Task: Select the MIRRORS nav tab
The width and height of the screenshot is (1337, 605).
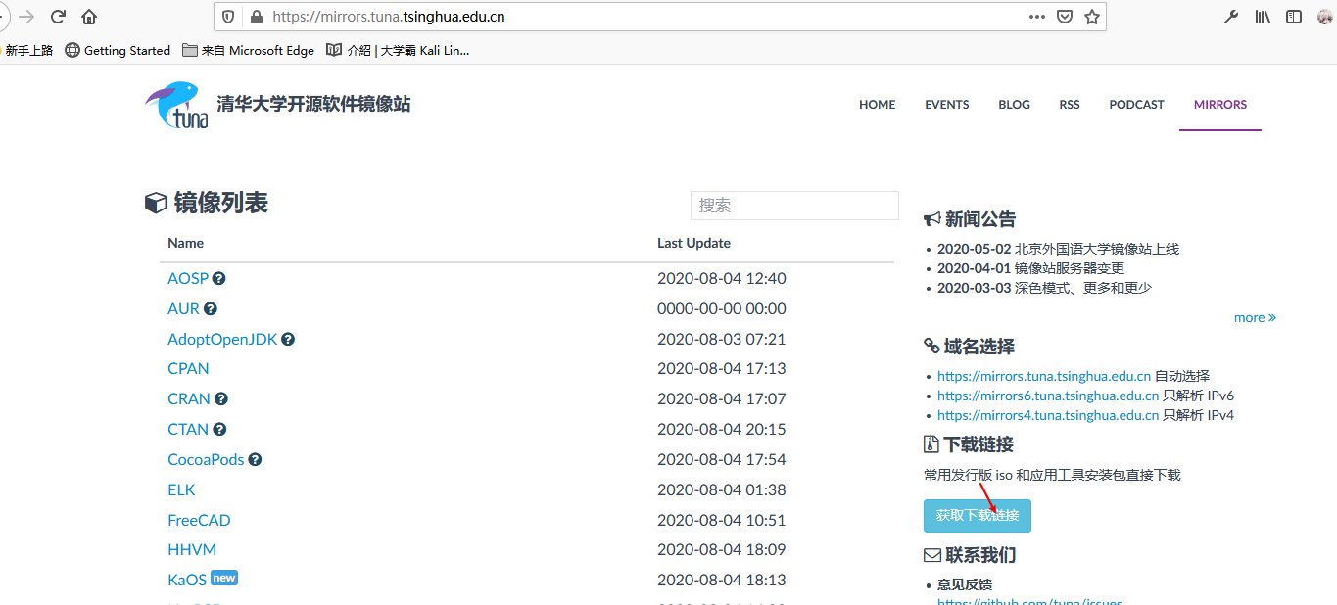Action: (x=1220, y=105)
